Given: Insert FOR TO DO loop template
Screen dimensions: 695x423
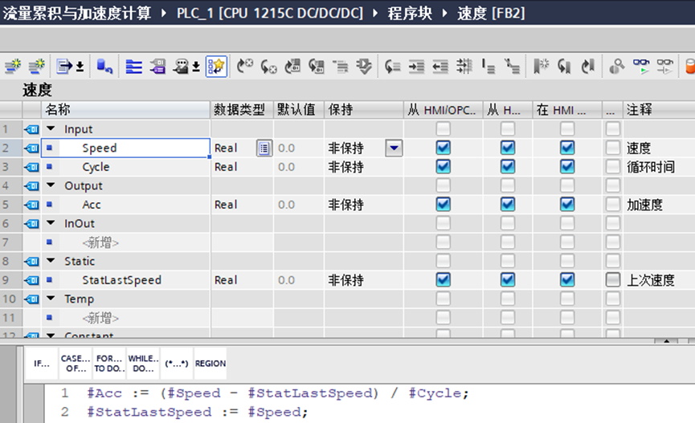Looking at the screenshot, I should click(x=109, y=364).
